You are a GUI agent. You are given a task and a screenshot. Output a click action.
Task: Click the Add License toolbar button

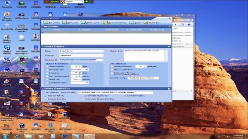pyautogui.click(x=52, y=22)
